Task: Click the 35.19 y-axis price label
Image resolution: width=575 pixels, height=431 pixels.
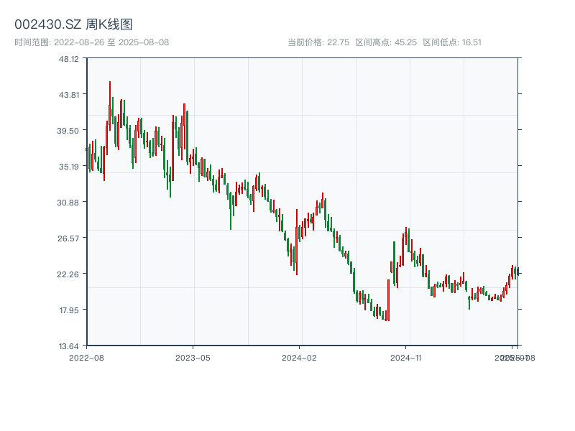Action: tap(69, 167)
